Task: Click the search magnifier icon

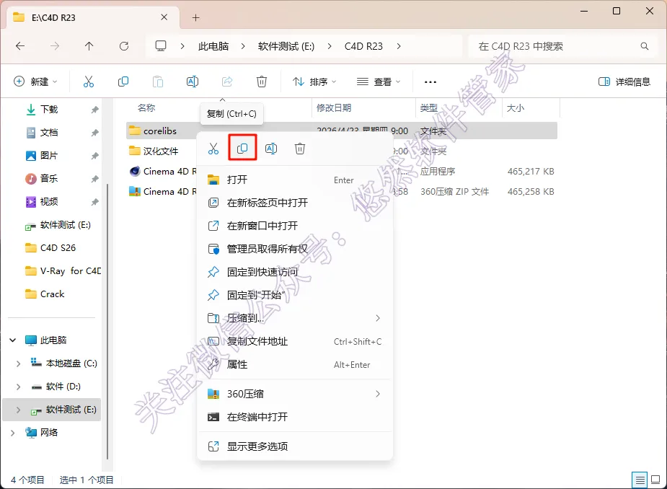Action: pyautogui.click(x=645, y=46)
